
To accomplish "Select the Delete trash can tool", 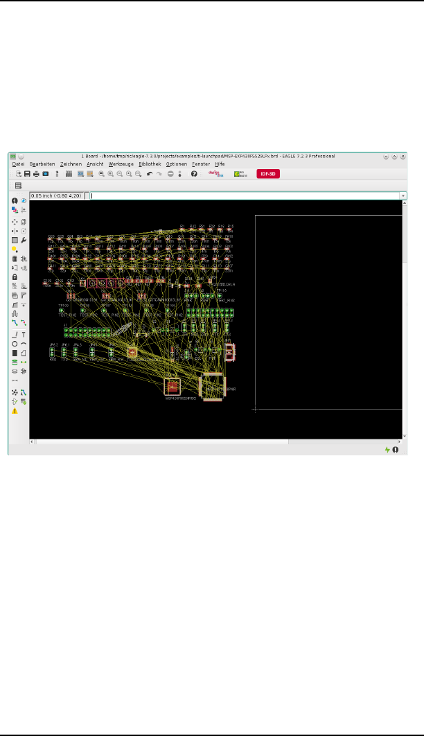I will [15, 259].
